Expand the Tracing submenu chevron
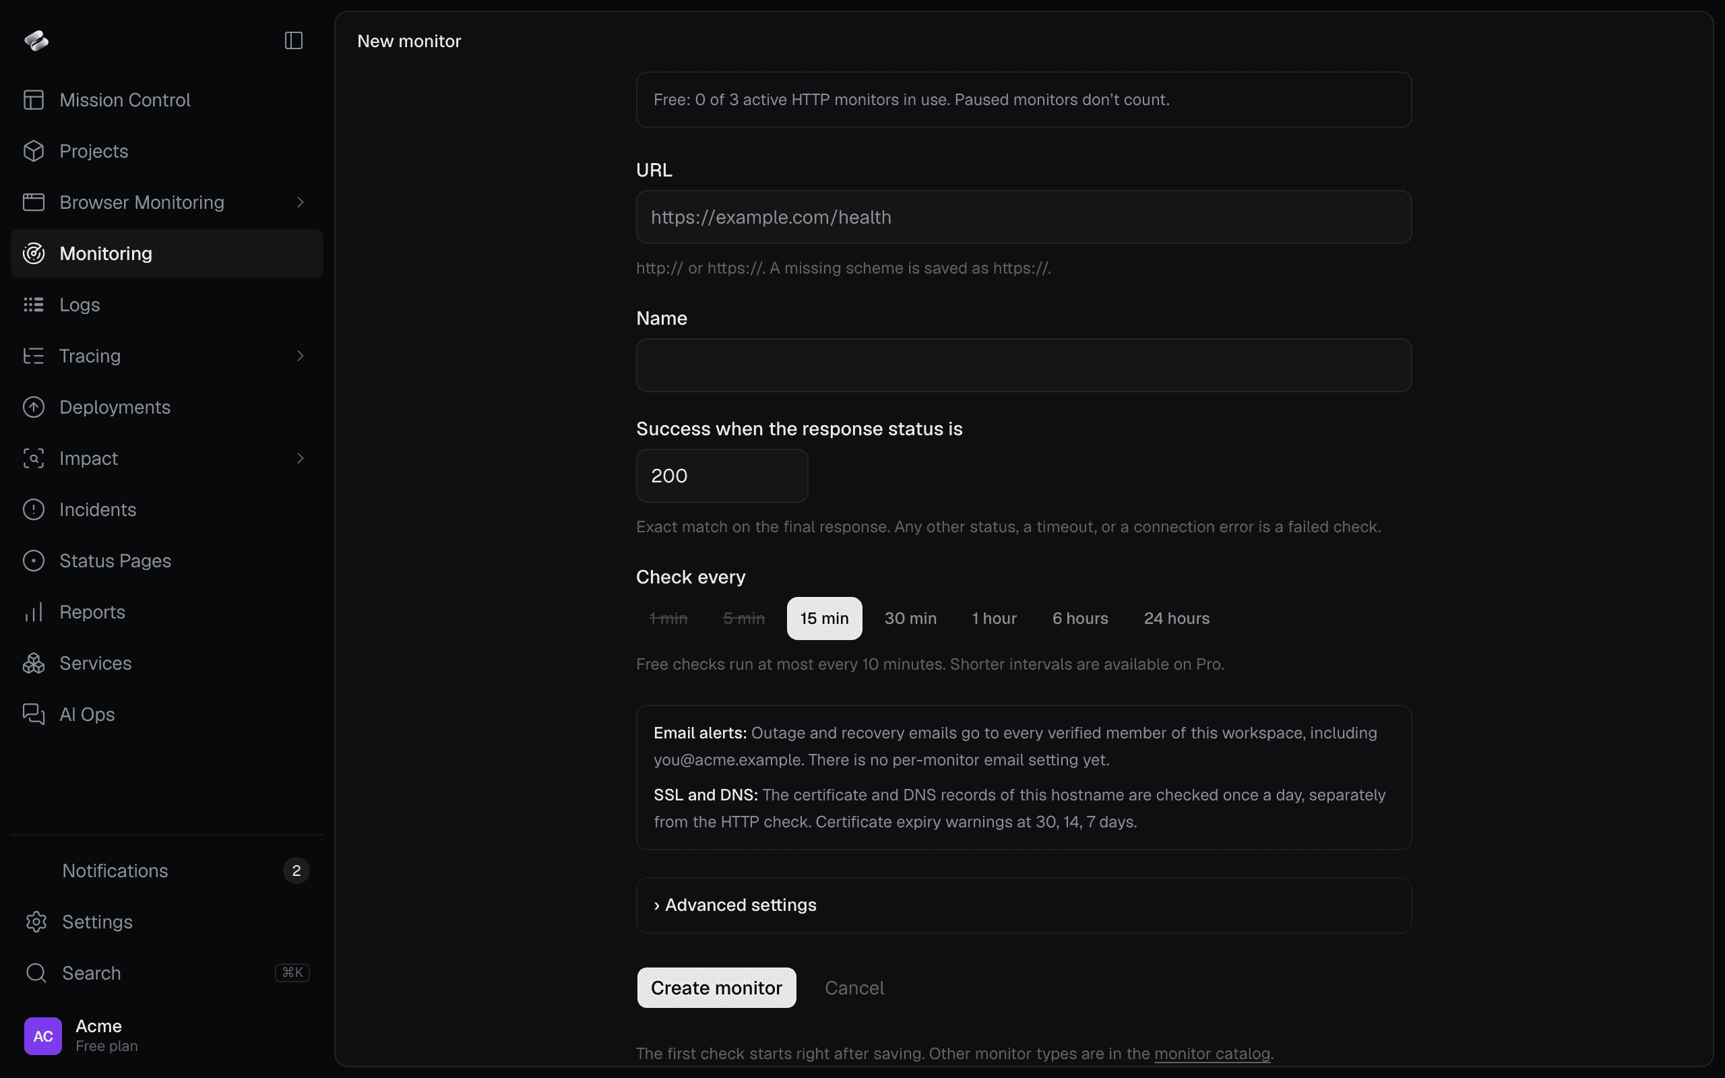 pyautogui.click(x=300, y=356)
